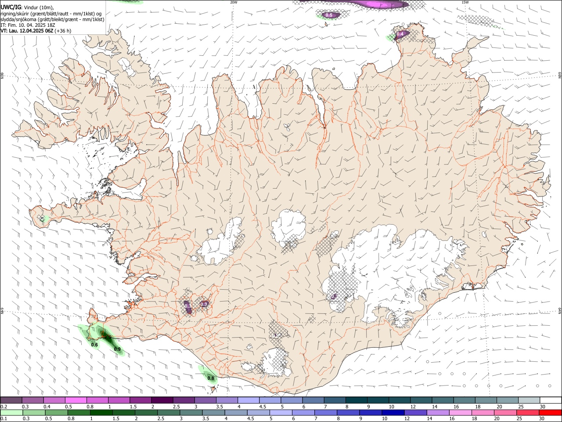This screenshot has height=422, width=562.
Task: Select lower scale violet swatch 14 to 16
Action: pyautogui.click(x=438, y=412)
